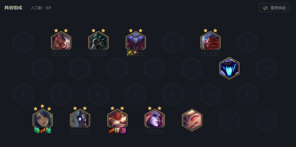
Task: Select the red-bearded helmeted champion in top row
Action: 210,41
